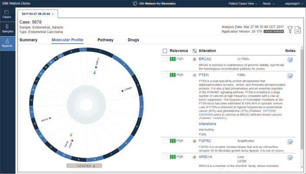This screenshot has height=174, width=306.
Task: Edit notes for FGFR2 alteration
Action: 290,141
